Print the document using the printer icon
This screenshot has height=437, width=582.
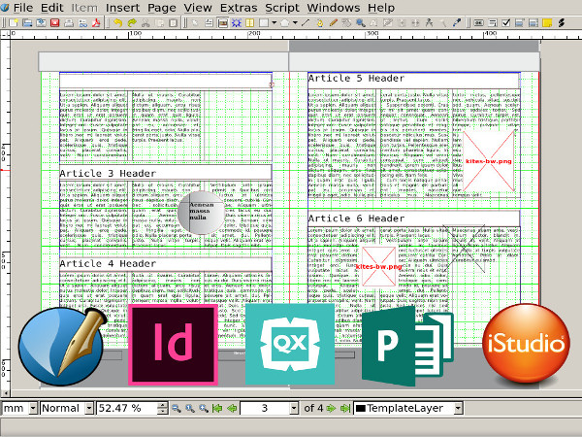69,23
